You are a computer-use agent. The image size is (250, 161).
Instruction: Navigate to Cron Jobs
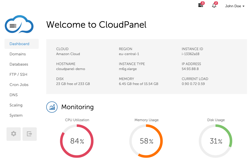[19, 85]
